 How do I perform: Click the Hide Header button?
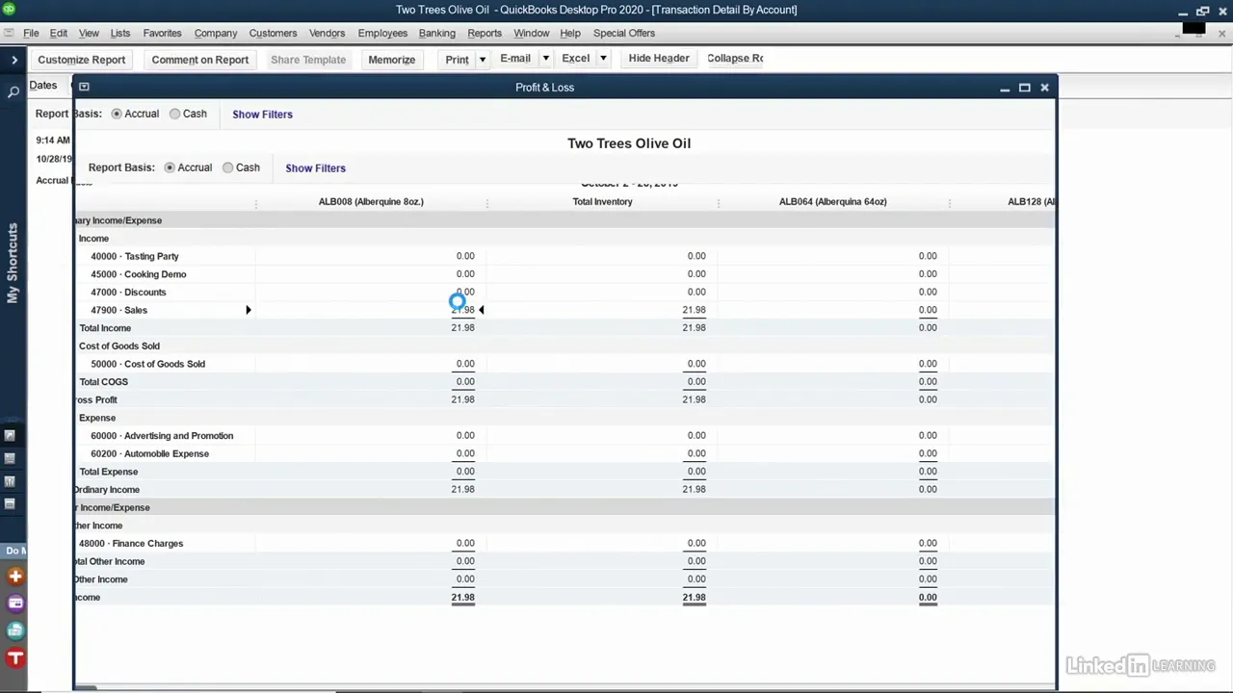coord(659,59)
